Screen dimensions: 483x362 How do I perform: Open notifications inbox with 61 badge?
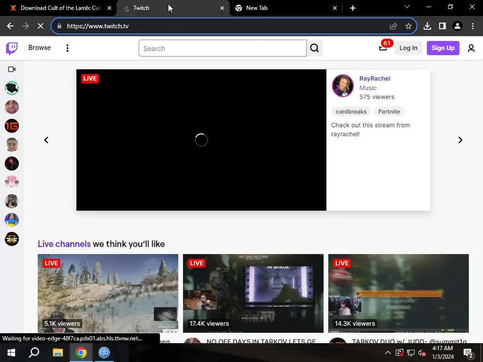[383, 48]
